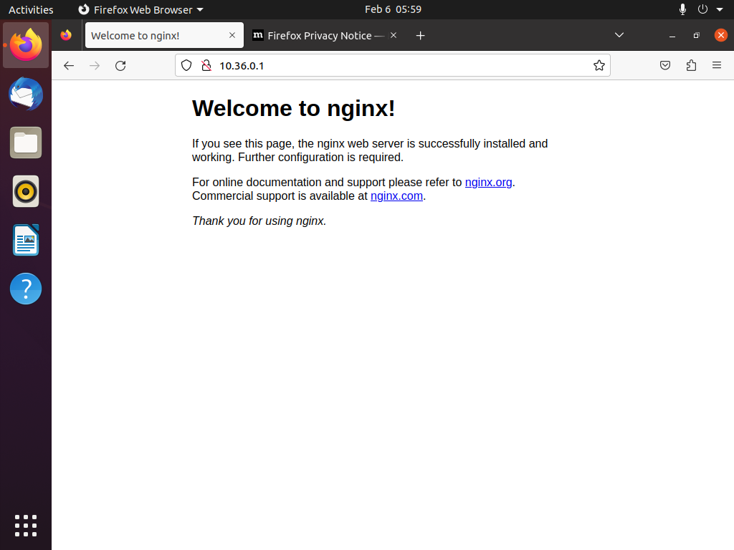Image resolution: width=734 pixels, height=550 pixels.
Task: Open the clock showing Feb 6 05:59
Action: tap(393, 9)
